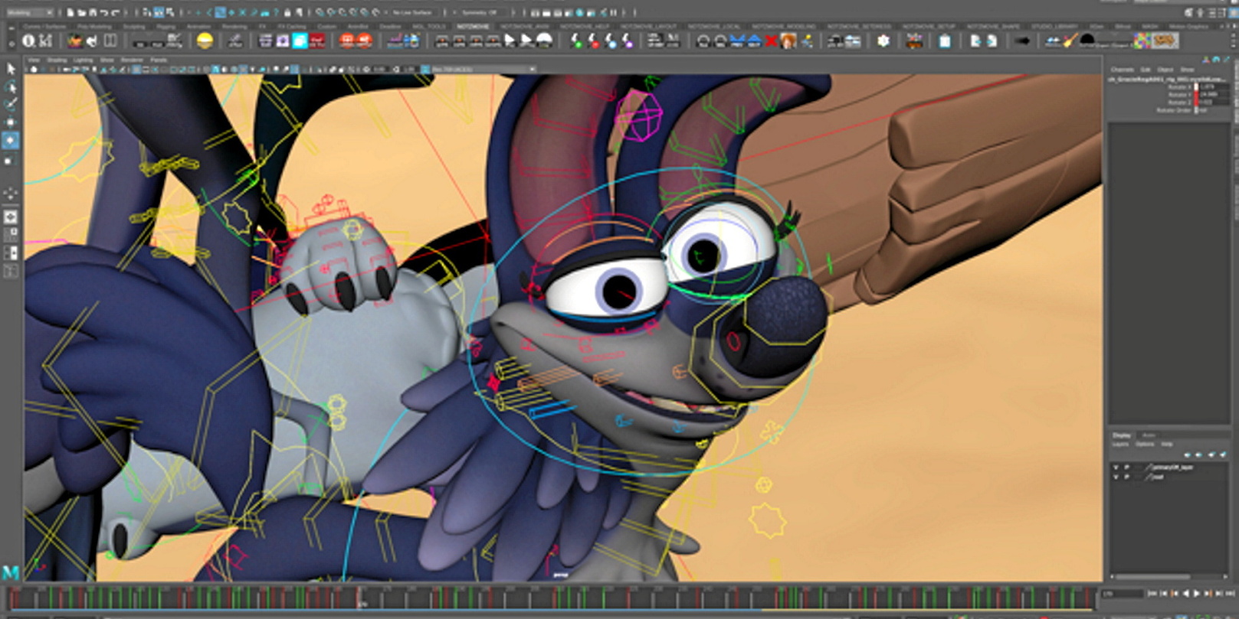The image size is (1239, 619).
Task: Select the arrow Select tool in toolbox
Action: [x=11, y=69]
